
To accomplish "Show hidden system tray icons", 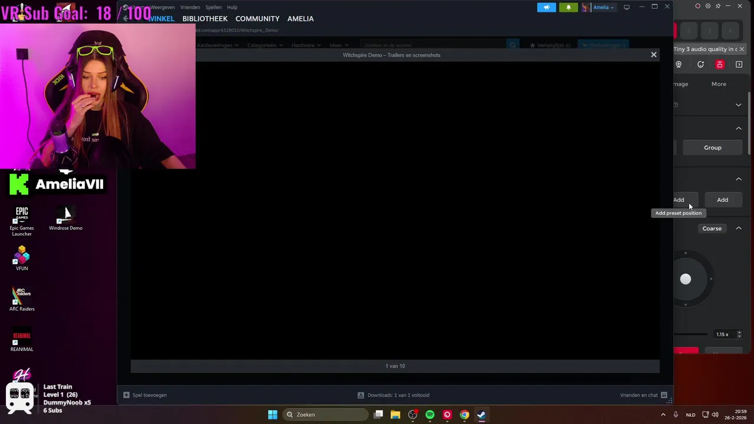I will coord(663,415).
